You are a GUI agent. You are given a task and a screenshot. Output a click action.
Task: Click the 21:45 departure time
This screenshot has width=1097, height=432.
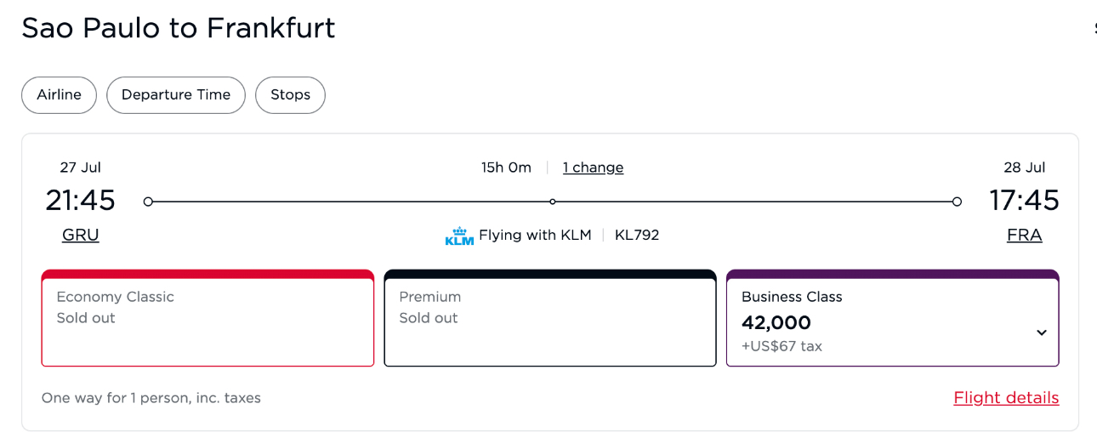click(x=80, y=201)
